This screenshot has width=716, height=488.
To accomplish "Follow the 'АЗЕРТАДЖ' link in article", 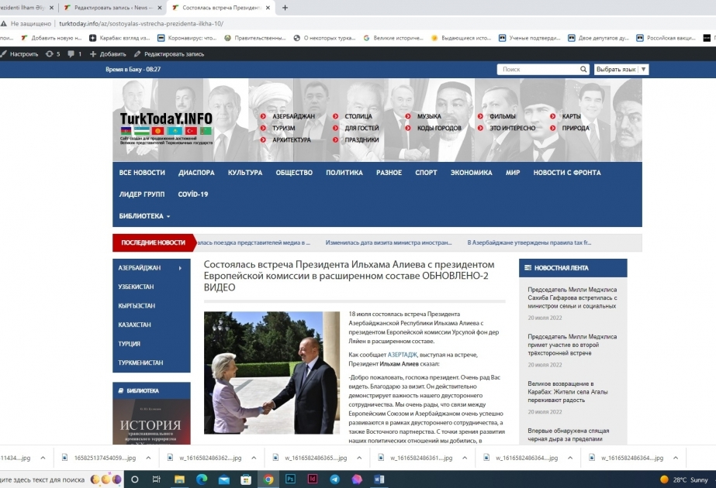I will pos(403,355).
